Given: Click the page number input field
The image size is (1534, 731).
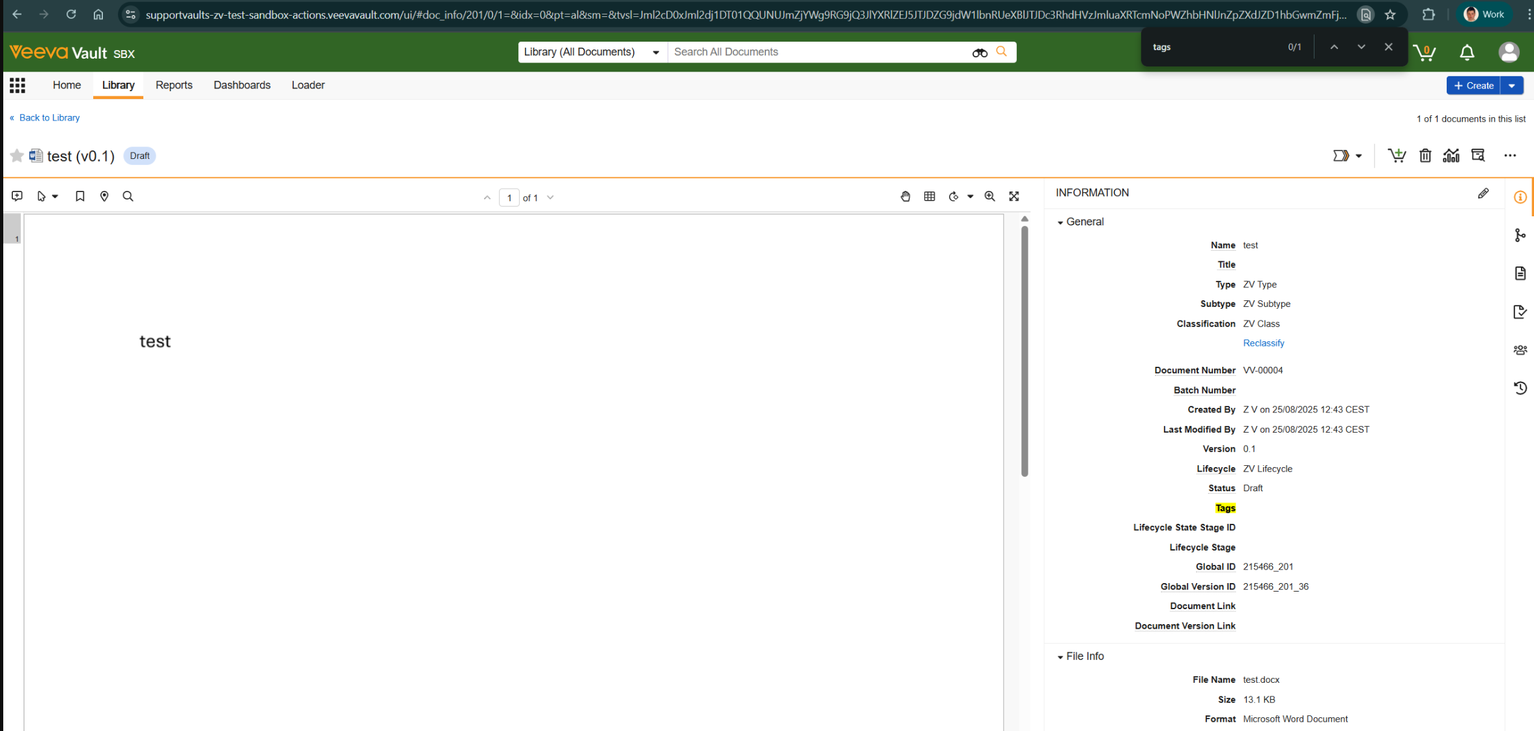Looking at the screenshot, I should pos(509,197).
